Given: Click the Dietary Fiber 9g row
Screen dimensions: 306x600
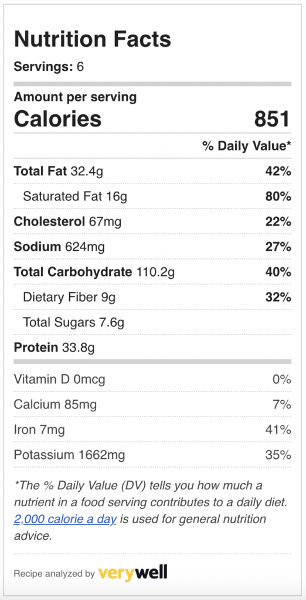Looking at the screenshot, I should click(152, 297).
